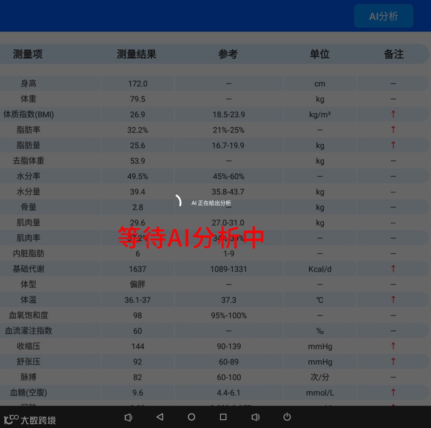Click the blood sugar value 9.6
Screen dimensions: 431x428
tap(138, 392)
